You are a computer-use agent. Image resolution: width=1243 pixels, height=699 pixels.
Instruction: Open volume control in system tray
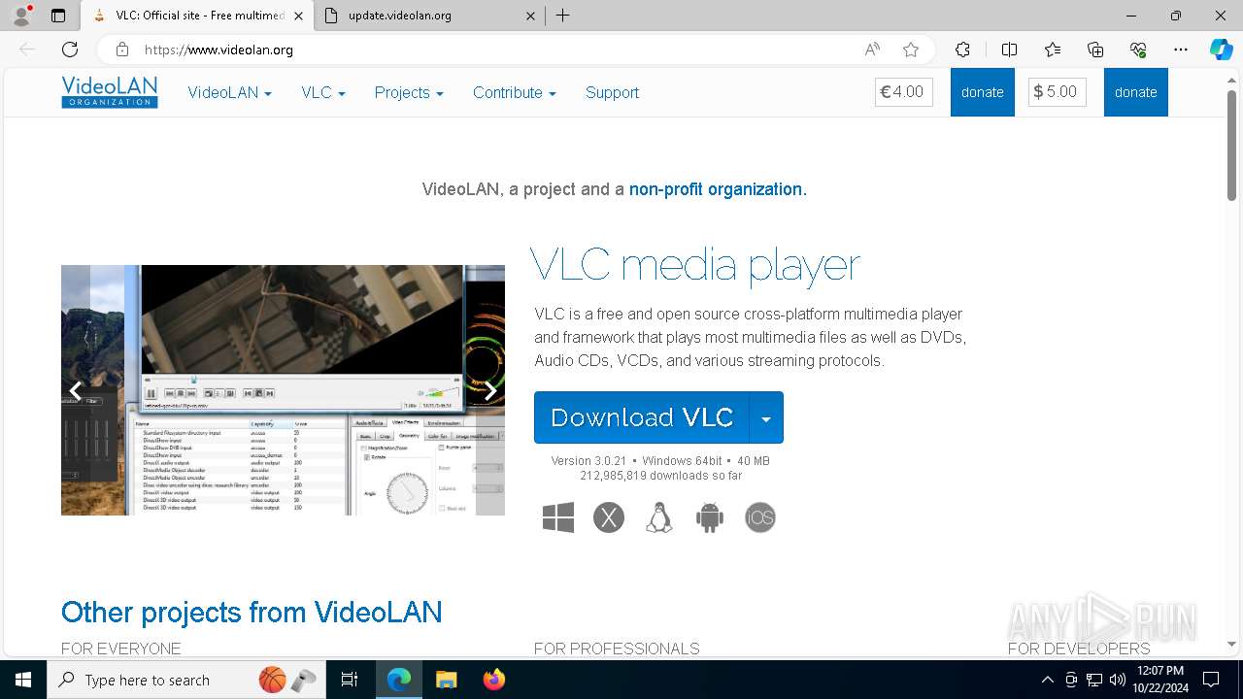(x=1118, y=680)
